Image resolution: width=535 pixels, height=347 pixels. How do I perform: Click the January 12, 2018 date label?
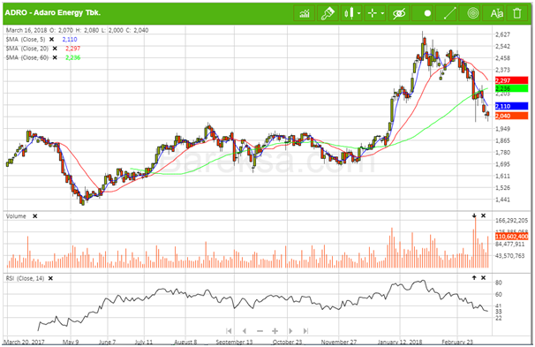click(400, 342)
